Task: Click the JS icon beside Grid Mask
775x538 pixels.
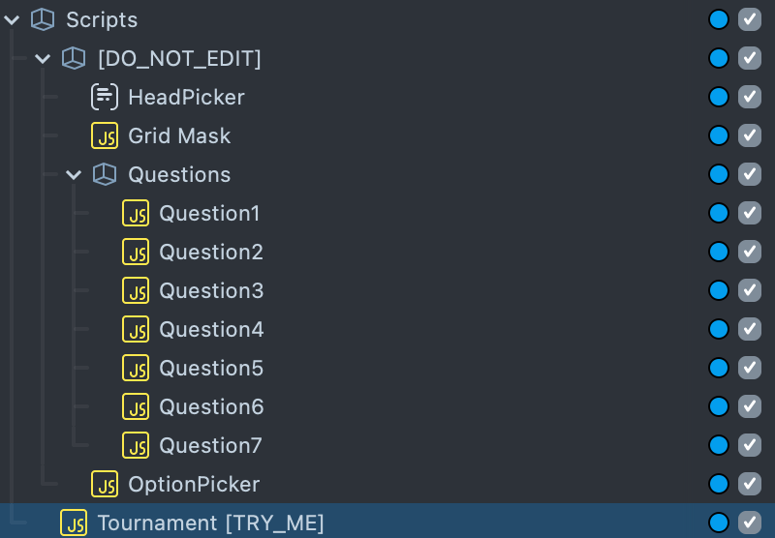Action: click(105, 135)
